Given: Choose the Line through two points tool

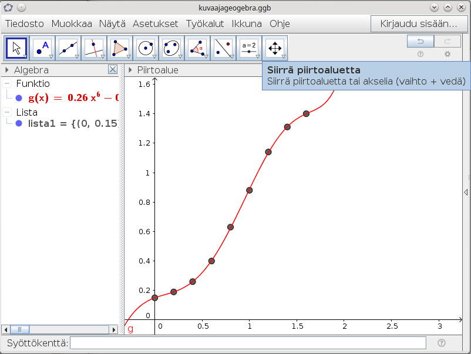Looking at the screenshot, I should tap(68, 48).
